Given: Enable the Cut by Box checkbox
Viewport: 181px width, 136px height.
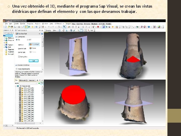Looking at the screenshot, I should (x=19, y=57).
